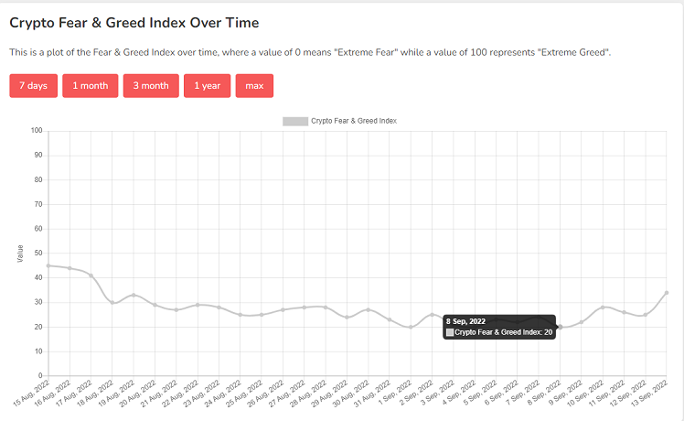Switch chart to 1 month view
The height and width of the screenshot is (421, 684).
pyautogui.click(x=91, y=86)
